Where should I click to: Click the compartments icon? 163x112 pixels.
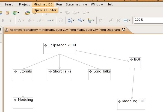pos(126,20)
